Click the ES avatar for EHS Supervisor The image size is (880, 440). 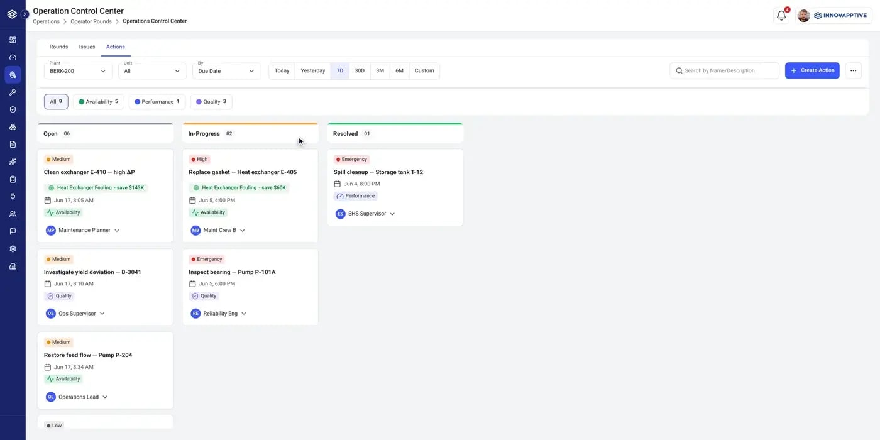pyautogui.click(x=341, y=214)
